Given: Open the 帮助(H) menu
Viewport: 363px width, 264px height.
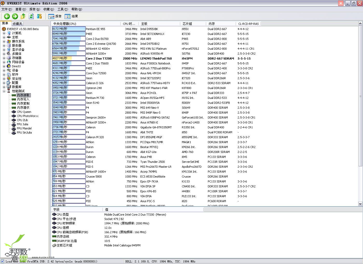Looking at the screenshot, I should (77, 9).
